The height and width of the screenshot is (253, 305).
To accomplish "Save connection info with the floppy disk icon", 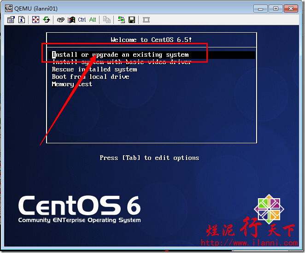I will (132, 20).
